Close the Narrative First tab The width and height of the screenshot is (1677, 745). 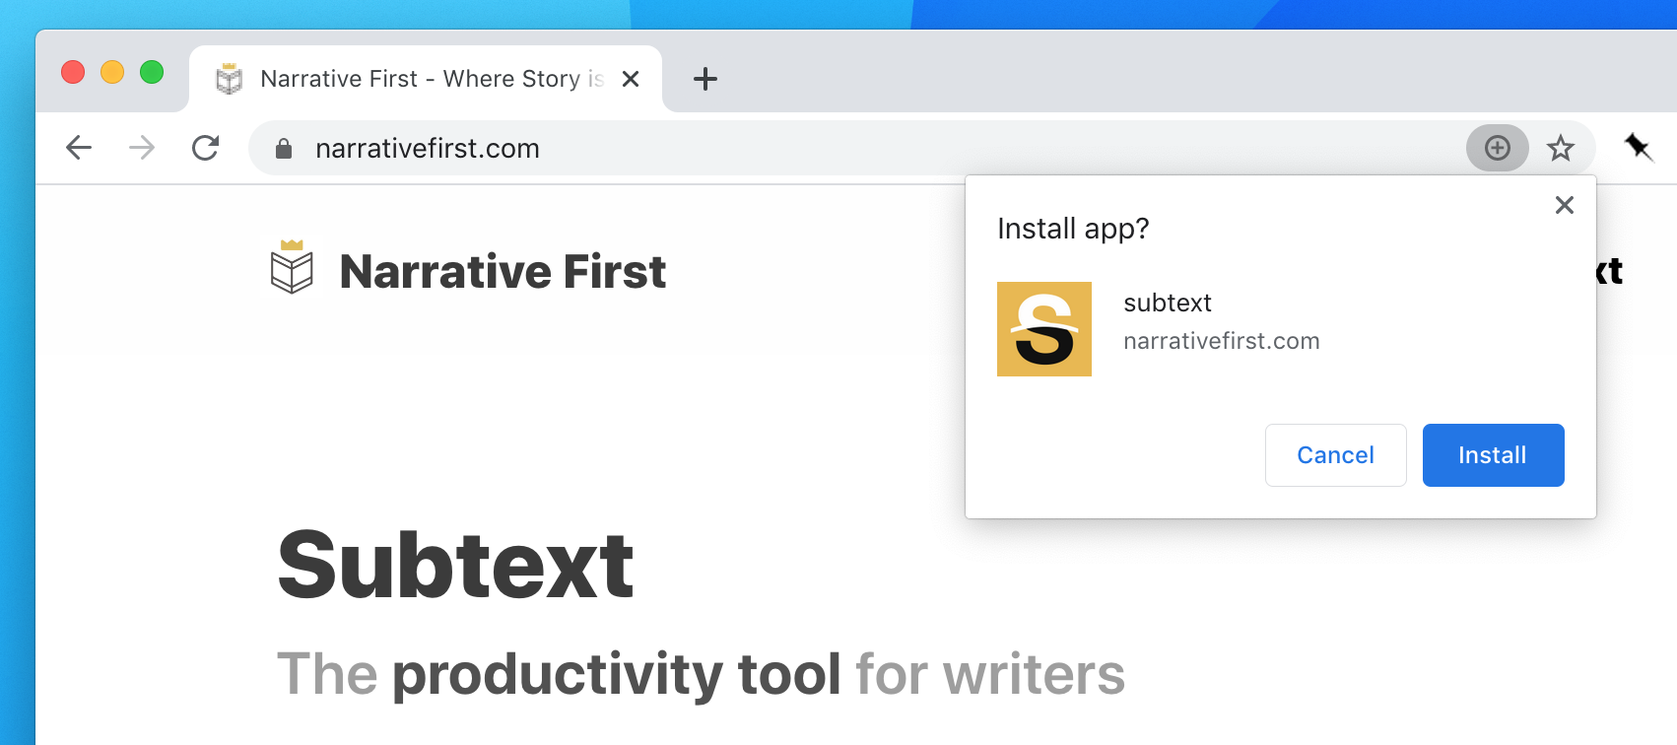pos(631,79)
